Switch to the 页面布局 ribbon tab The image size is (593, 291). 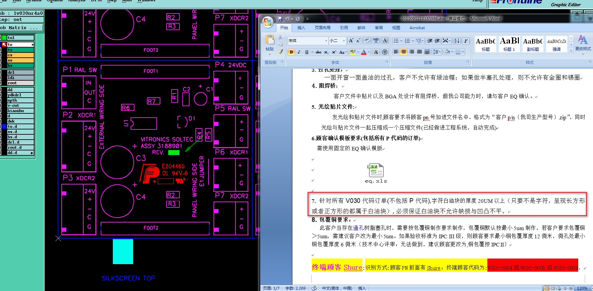click(x=322, y=28)
